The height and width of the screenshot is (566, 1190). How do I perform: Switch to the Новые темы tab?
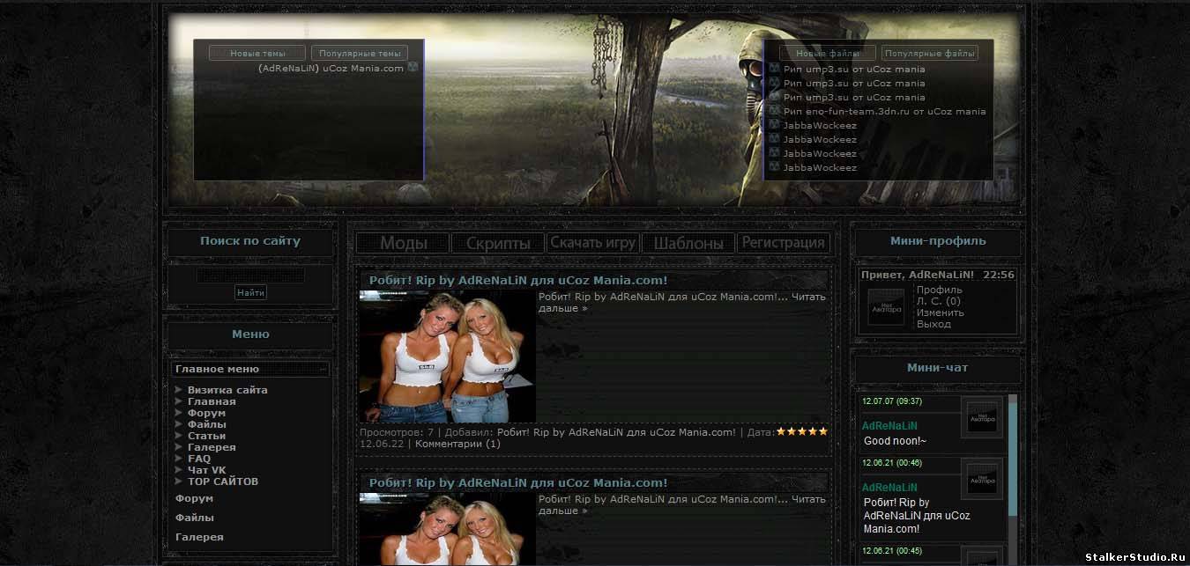point(257,53)
